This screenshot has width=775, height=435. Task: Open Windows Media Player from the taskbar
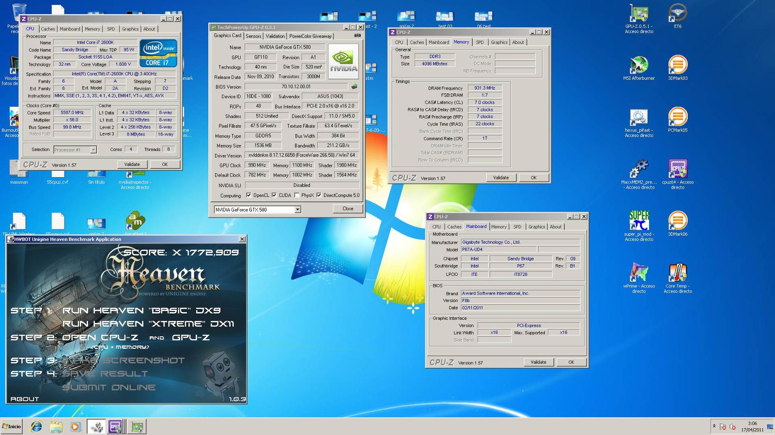tap(75, 427)
